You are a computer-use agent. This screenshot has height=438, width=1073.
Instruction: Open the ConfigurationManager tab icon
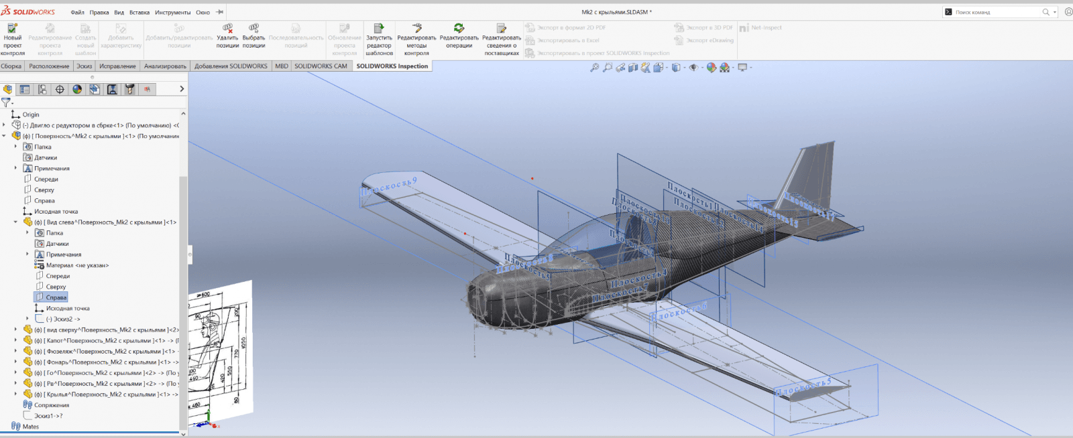[42, 89]
